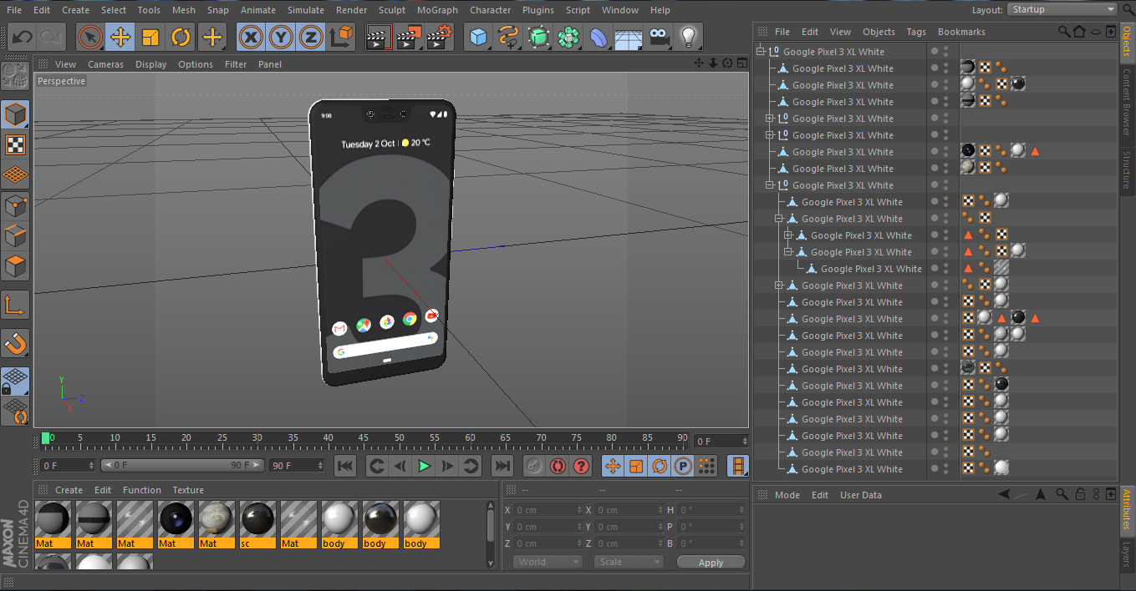Select the Move tool in top toolbar
1136x591 pixels.
120,38
